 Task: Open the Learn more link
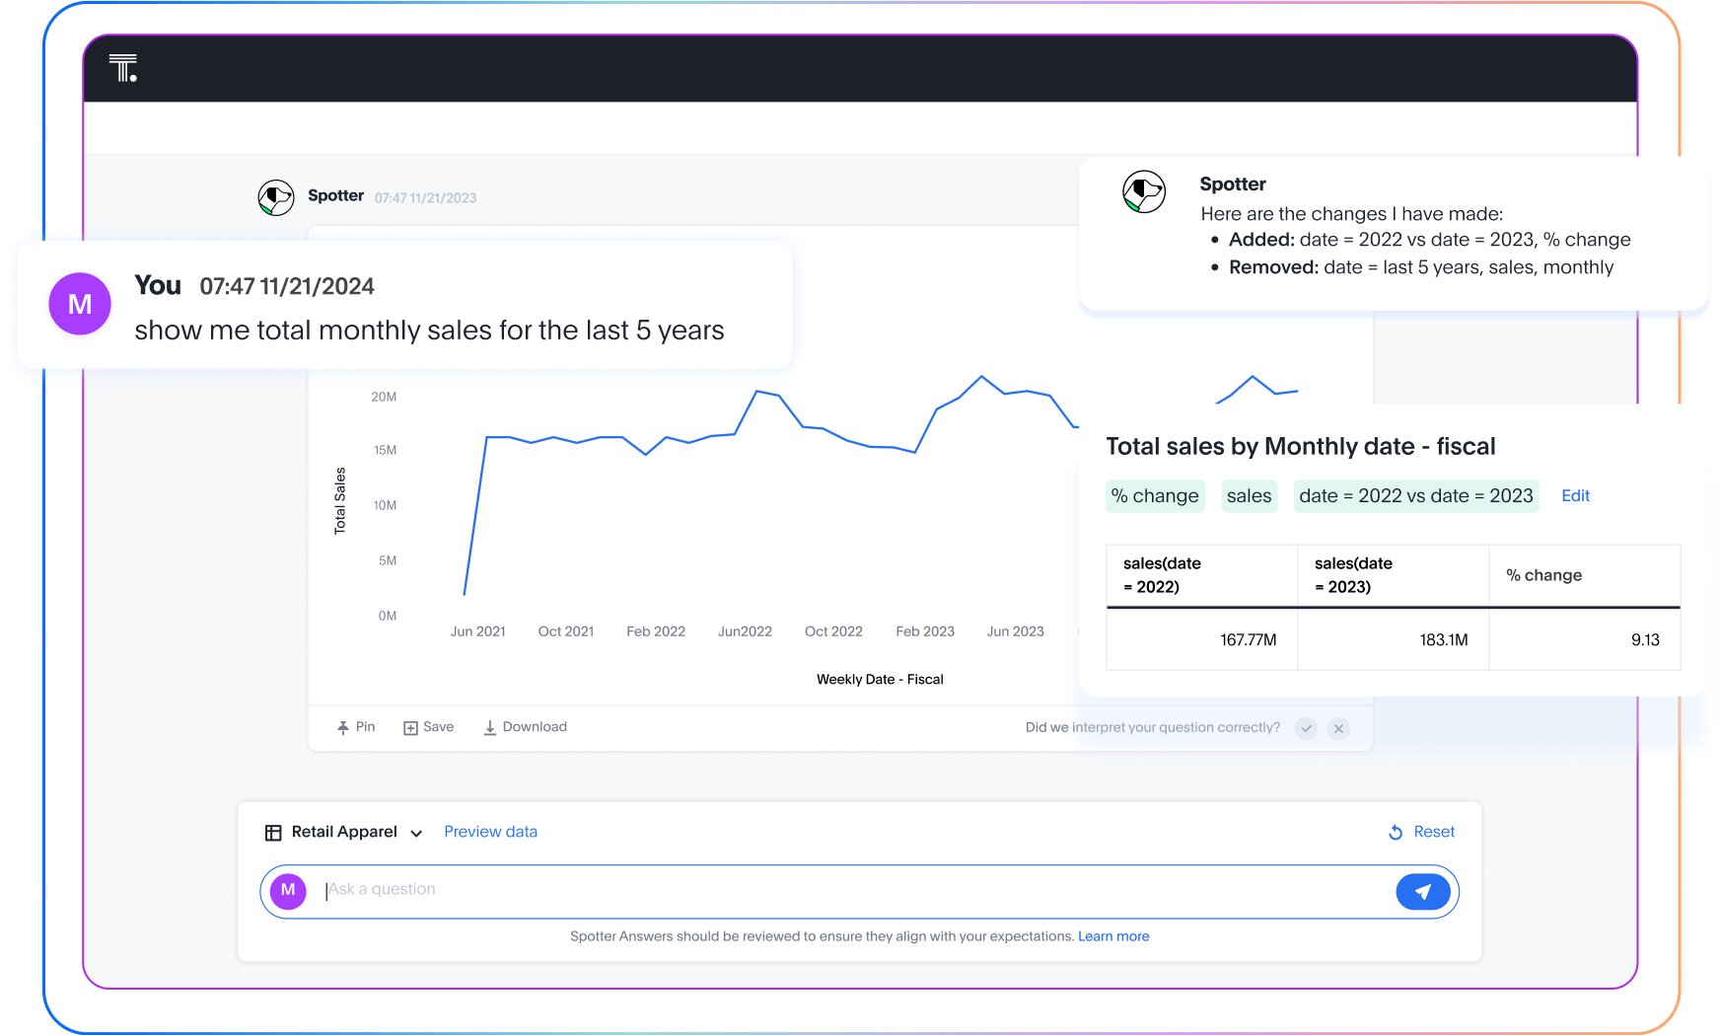(1113, 935)
